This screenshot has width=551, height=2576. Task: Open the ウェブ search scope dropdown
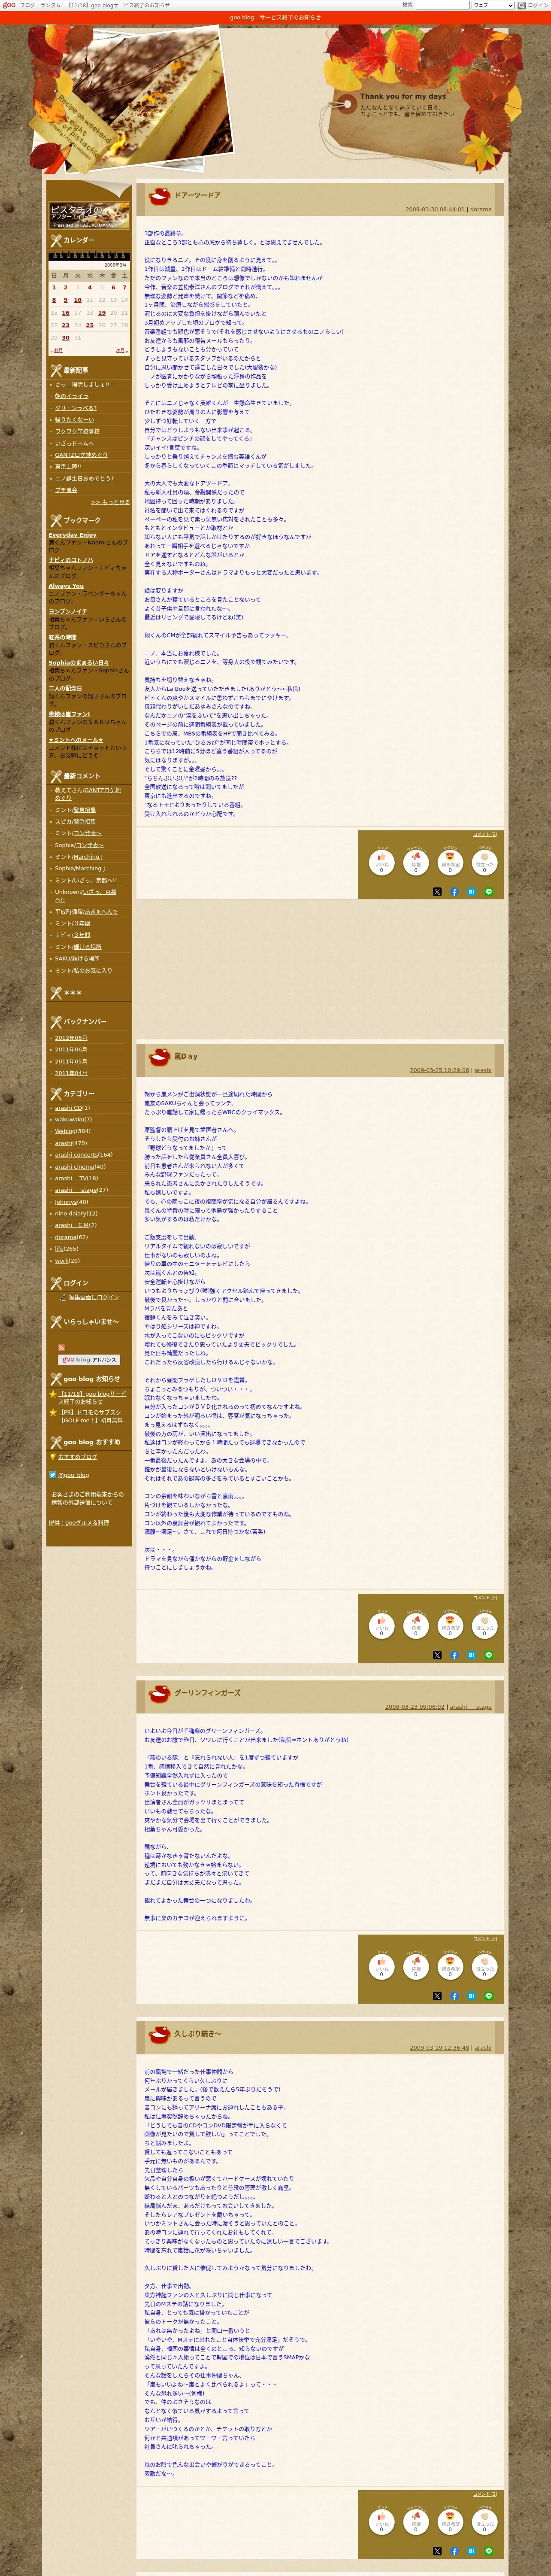click(x=493, y=5)
